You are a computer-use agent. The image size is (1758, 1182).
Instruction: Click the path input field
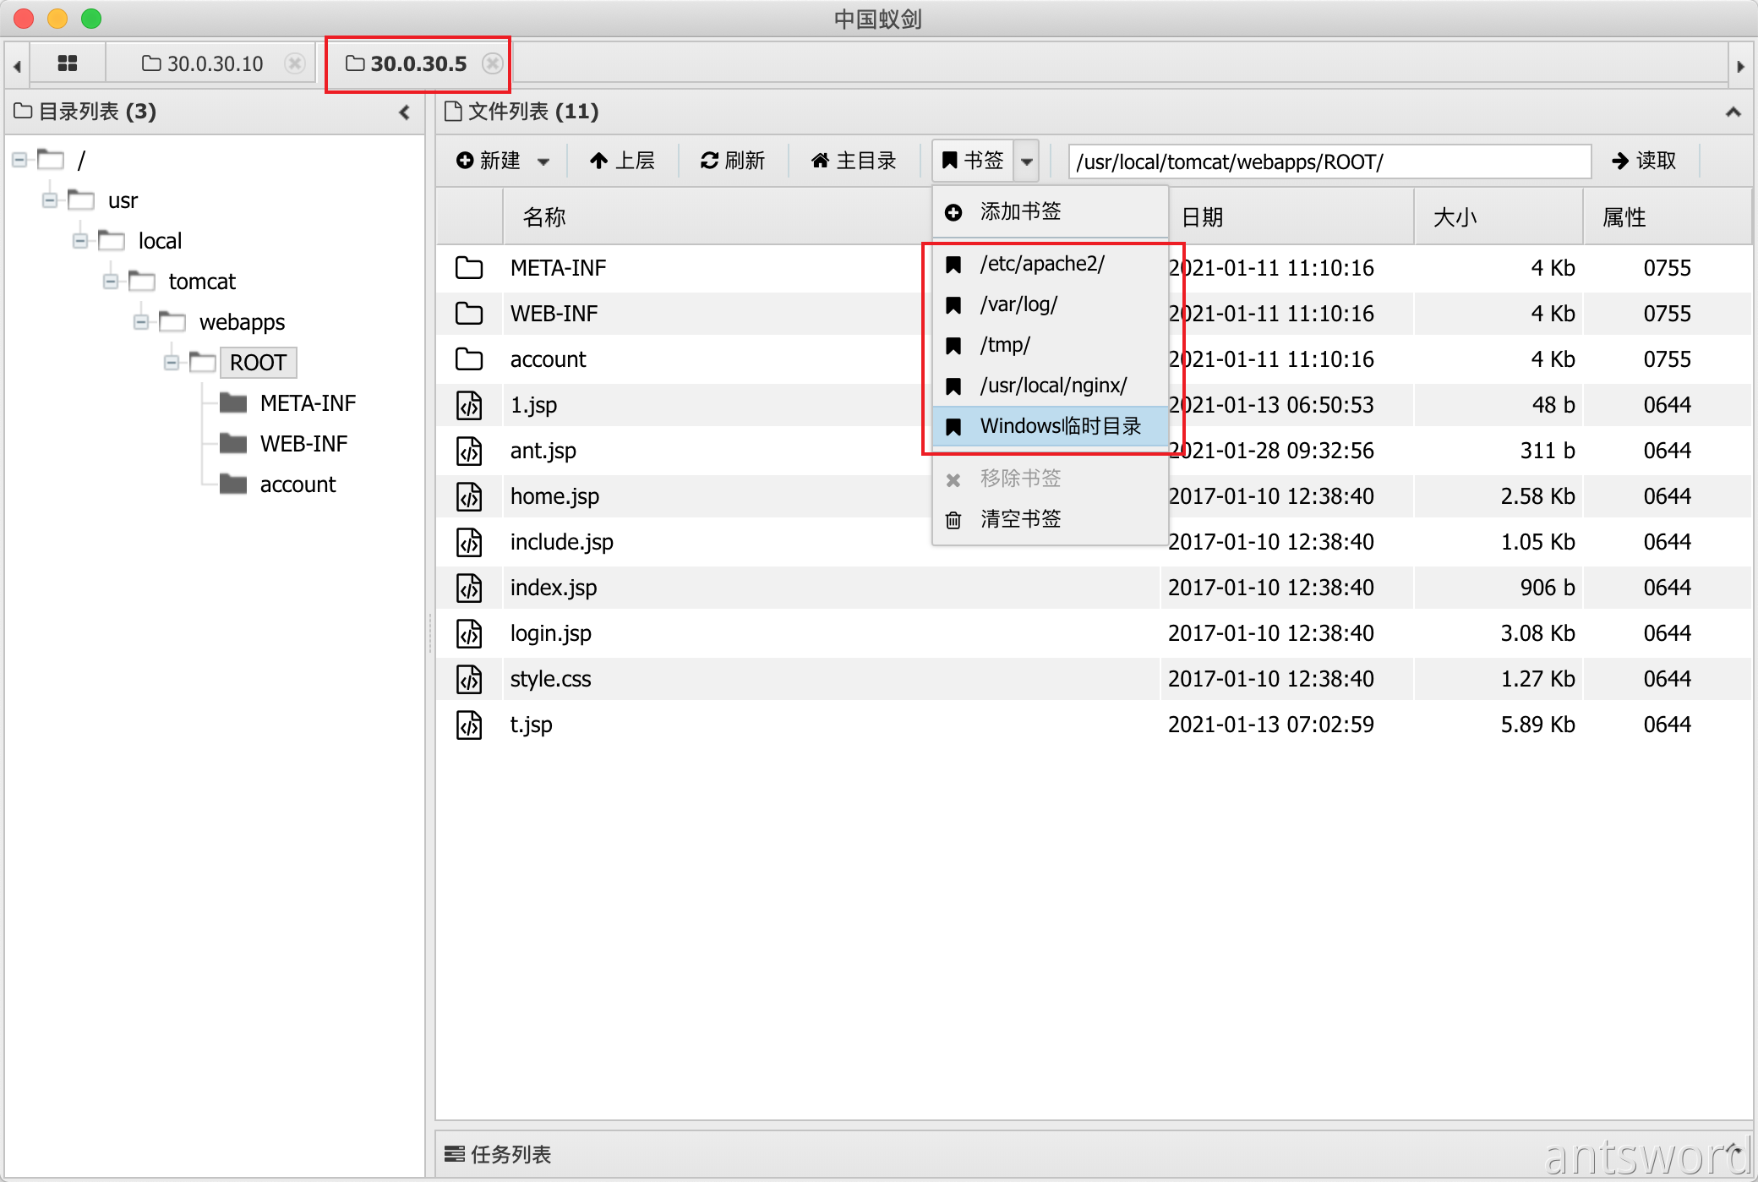coord(1329,161)
